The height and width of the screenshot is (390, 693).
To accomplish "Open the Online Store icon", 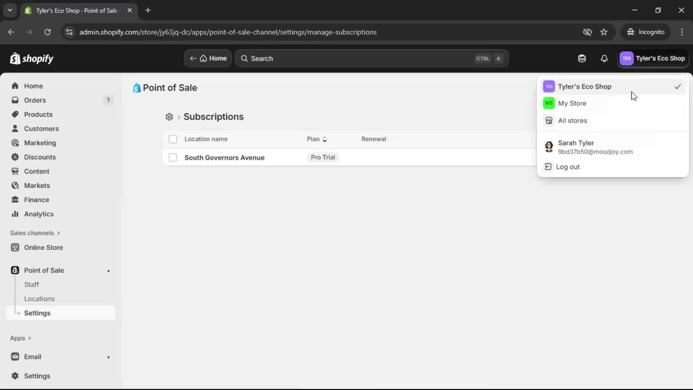I will point(15,247).
